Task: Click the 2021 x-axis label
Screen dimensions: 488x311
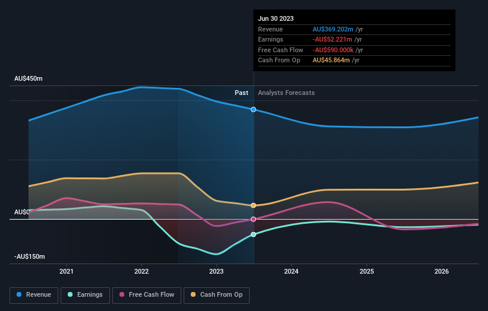Action: click(x=67, y=271)
